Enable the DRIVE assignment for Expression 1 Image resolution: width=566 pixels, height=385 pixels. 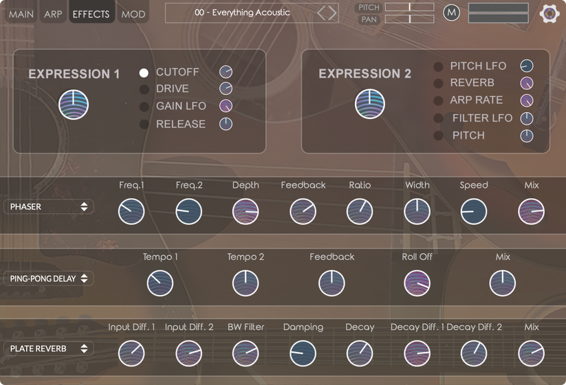click(x=144, y=89)
